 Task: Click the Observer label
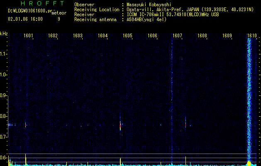[x=84, y=5]
